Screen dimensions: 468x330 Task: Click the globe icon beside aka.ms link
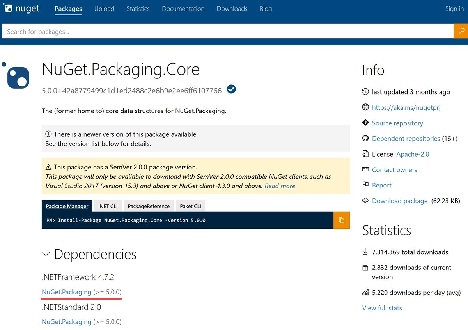[365, 107]
